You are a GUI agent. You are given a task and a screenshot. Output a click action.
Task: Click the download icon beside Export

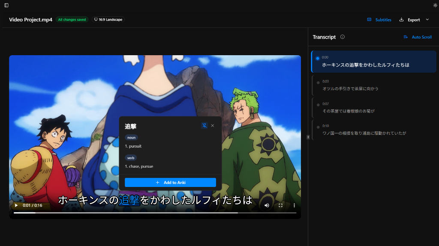[401, 20]
